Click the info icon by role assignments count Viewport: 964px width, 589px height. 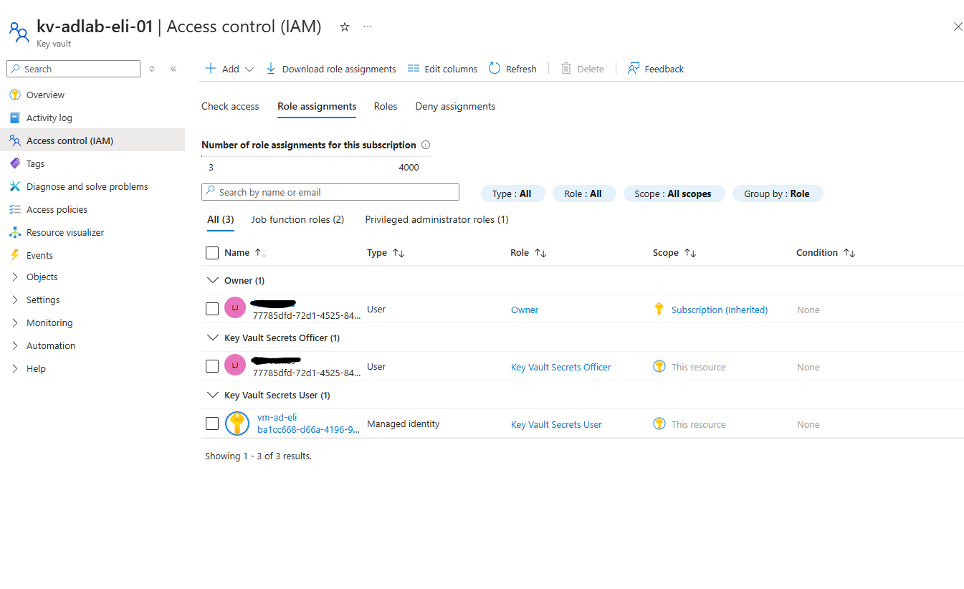[426, 145]
